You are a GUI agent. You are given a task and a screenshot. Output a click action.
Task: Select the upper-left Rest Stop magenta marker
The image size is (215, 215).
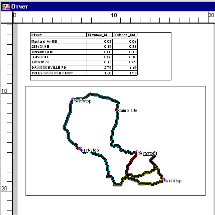(73, 98)
